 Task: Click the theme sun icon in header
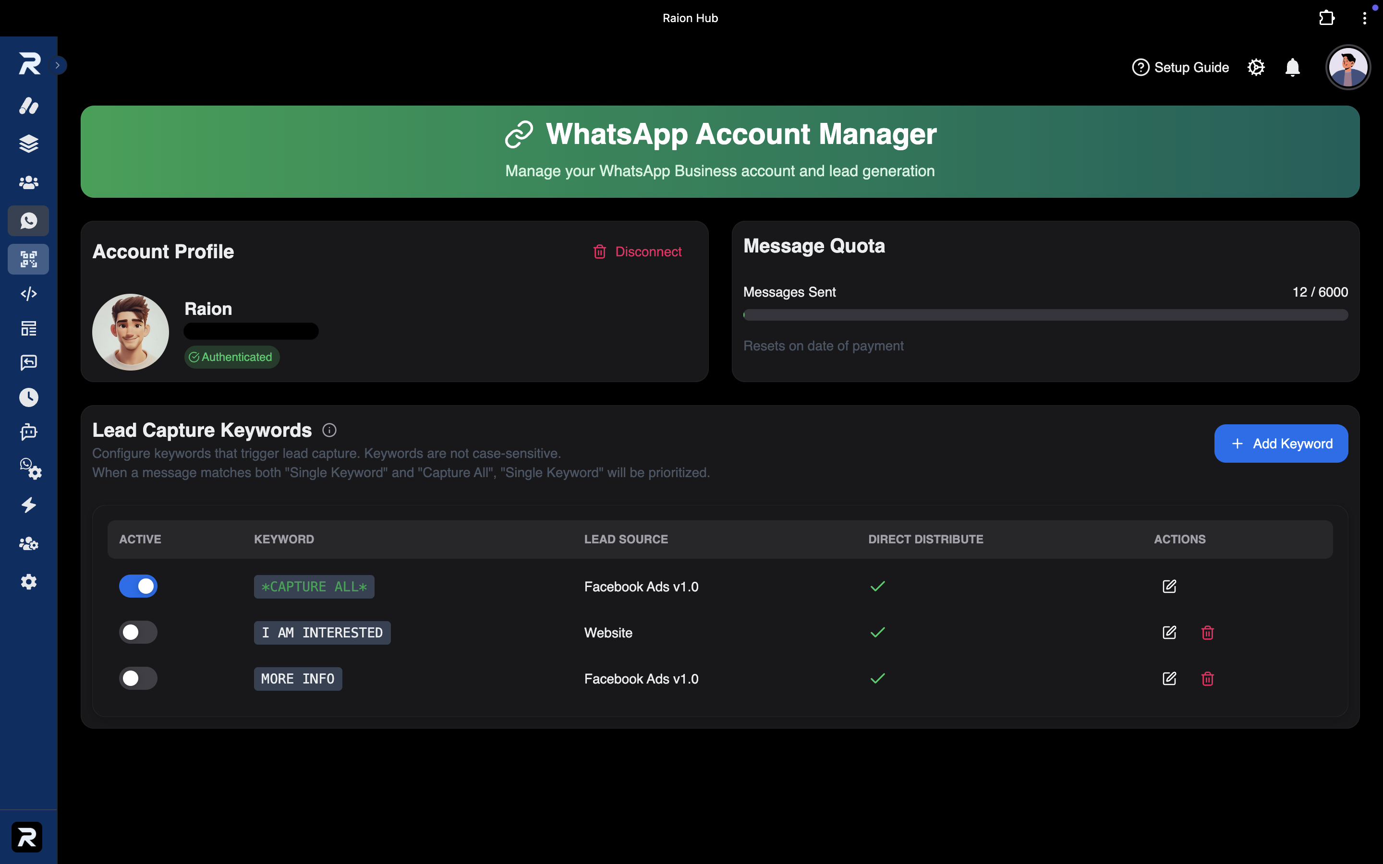[1256, 67]
